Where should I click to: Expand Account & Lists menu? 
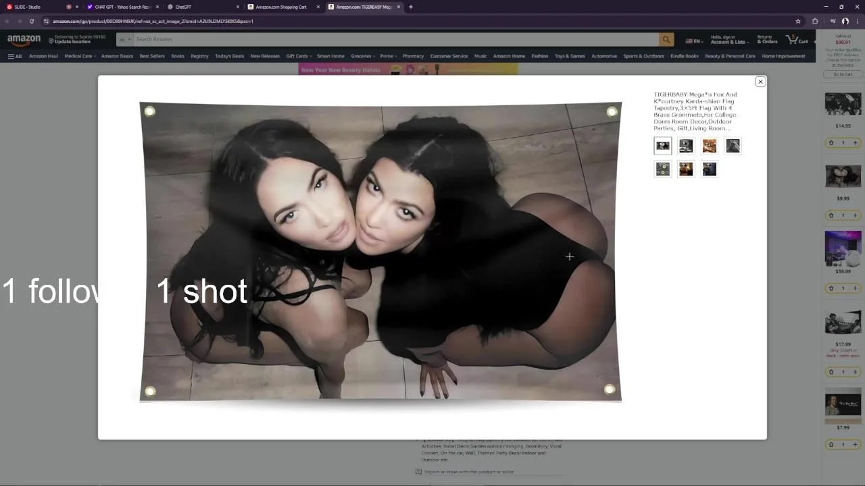(730, 40)
